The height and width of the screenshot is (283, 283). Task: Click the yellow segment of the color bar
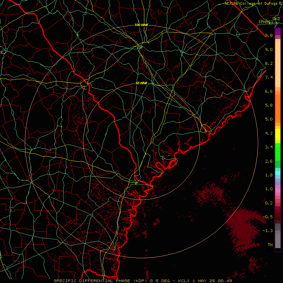coord(278,135)
